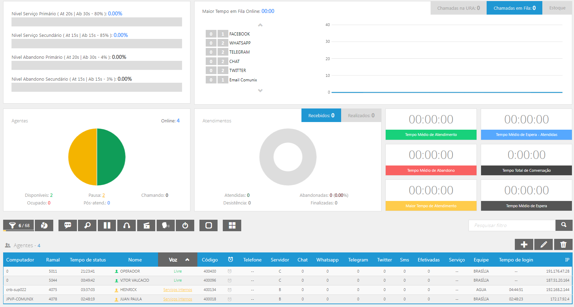Click the yellow half of agents pie chart

82,157
